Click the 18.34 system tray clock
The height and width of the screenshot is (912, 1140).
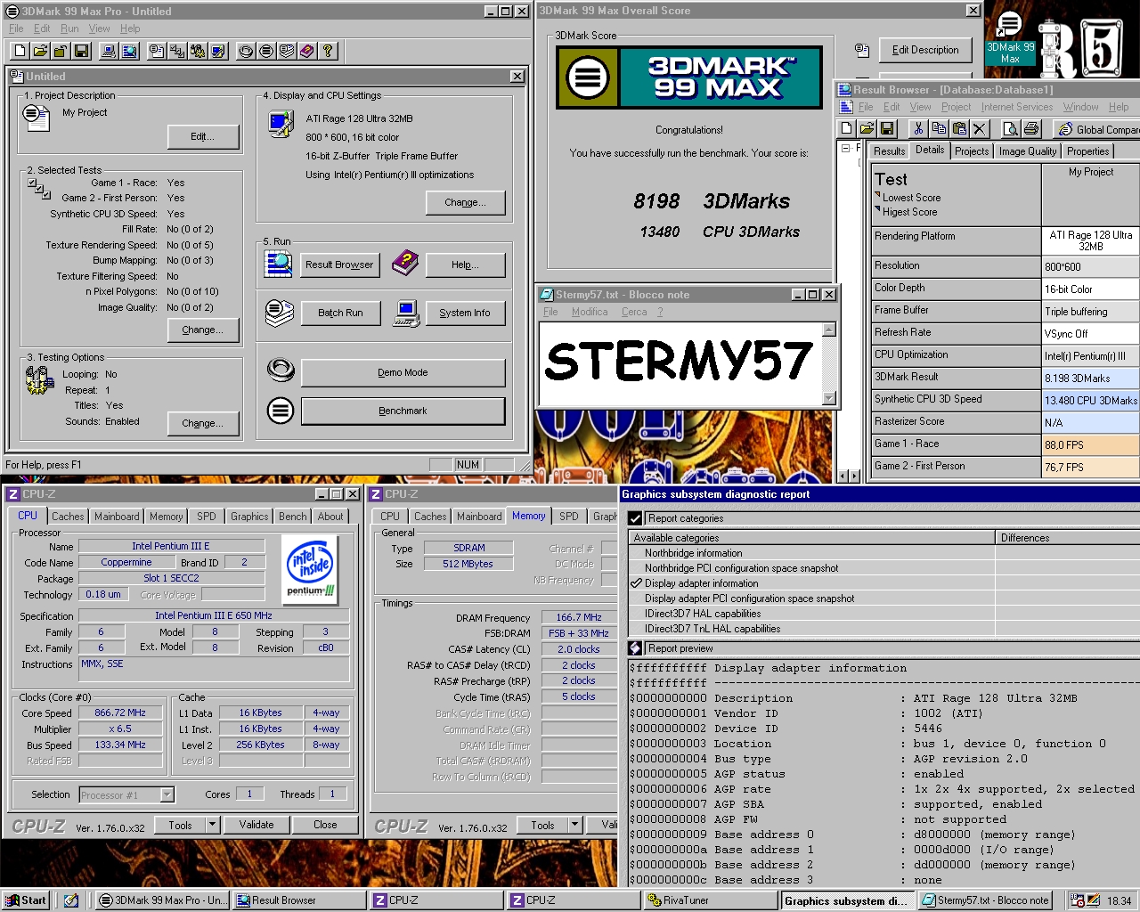pos(1119,900)
